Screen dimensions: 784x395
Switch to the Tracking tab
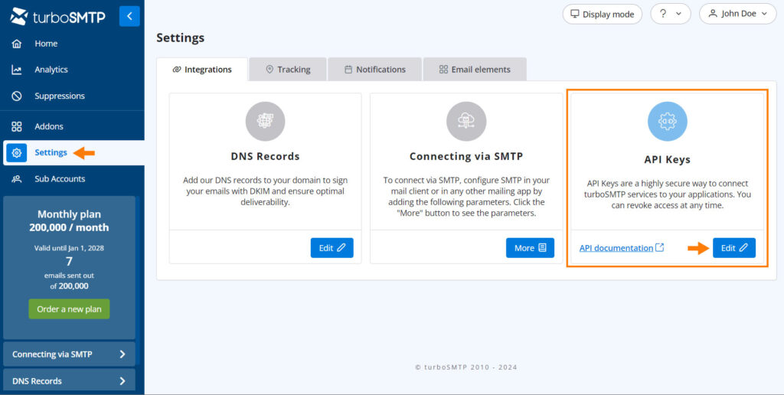[x=288, y=70]
